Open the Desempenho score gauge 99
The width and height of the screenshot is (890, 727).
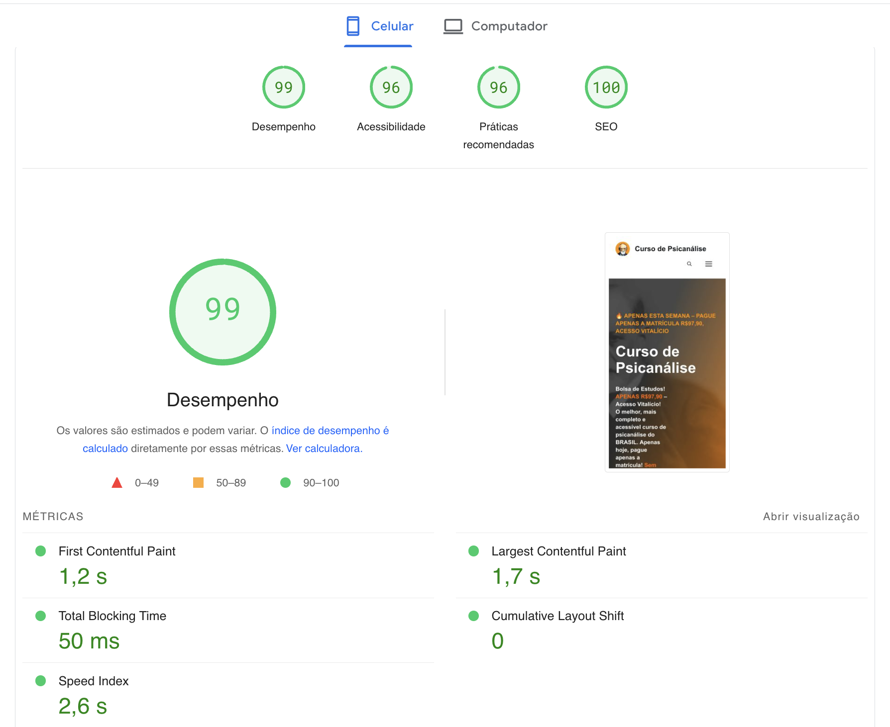(284, 87)
